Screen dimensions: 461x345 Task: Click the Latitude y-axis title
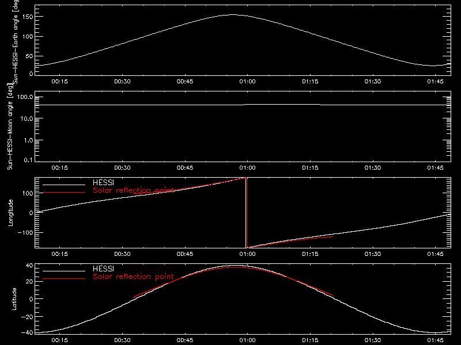click(14, 299)
